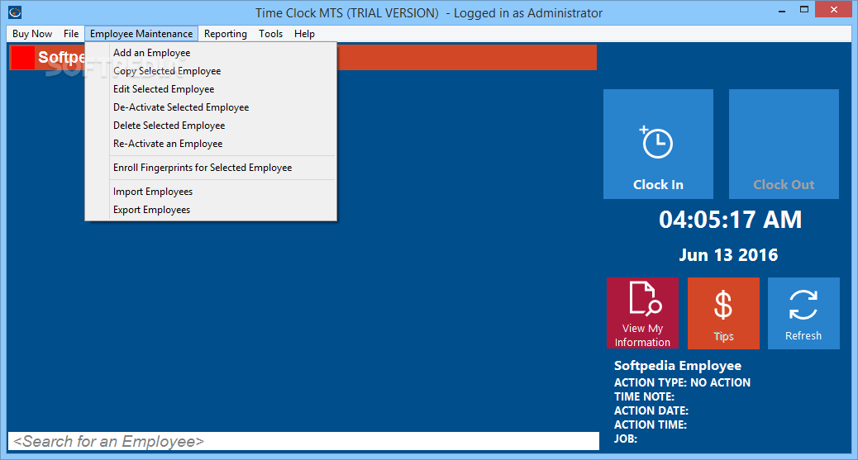Click the Clock In clock icon tile
858x460 pixels.
(x=658, y=144)
